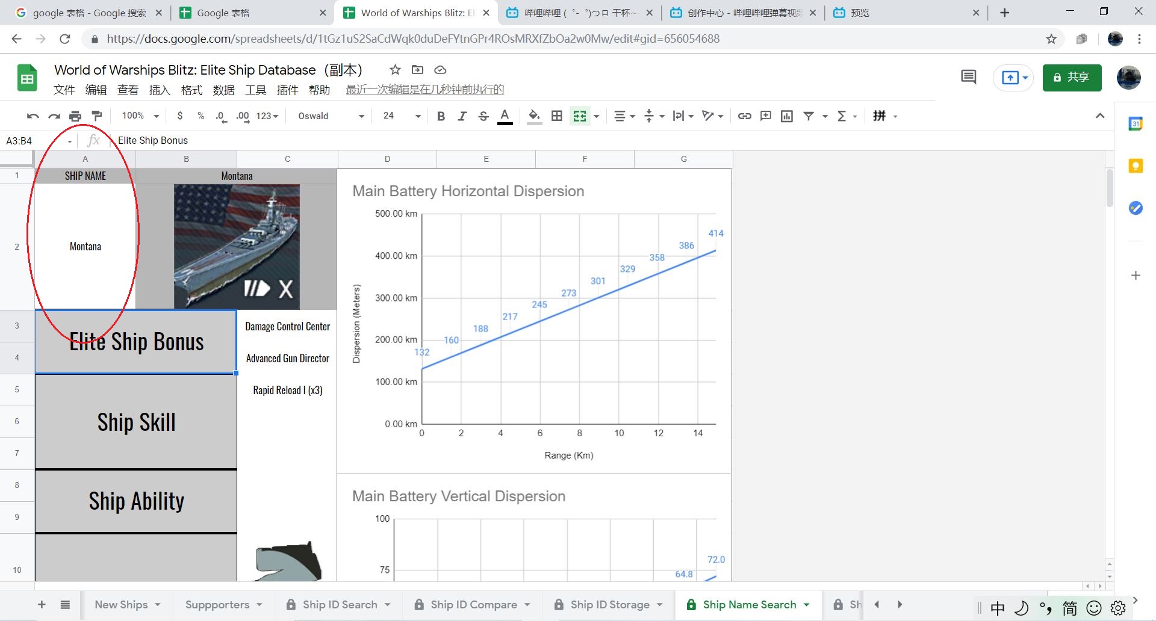The image size is (1156, 621).
Task: Switch to the Ship ID Compare sheet tab
Action: click(x=473, y=604)
